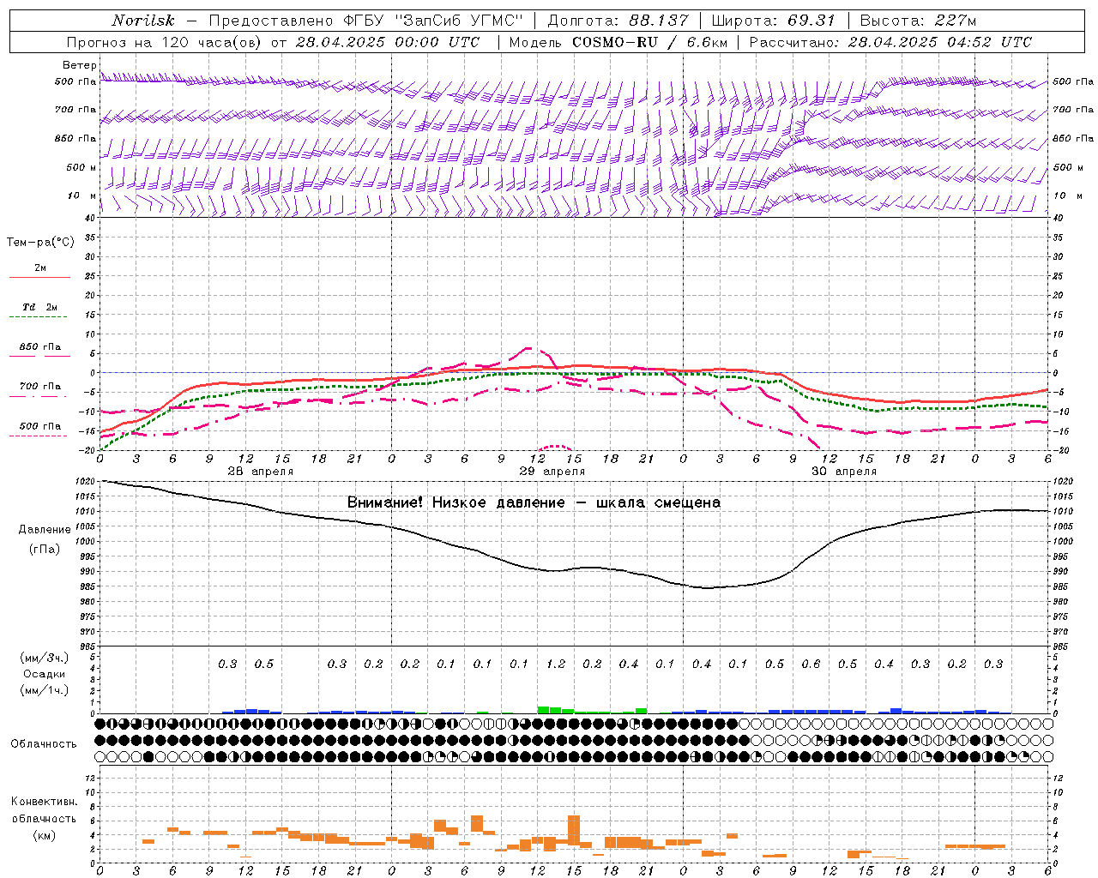Click the 'Высота: 227м' header field
Viewport: 1098px width, 878px height.
[x=918, y=21]
